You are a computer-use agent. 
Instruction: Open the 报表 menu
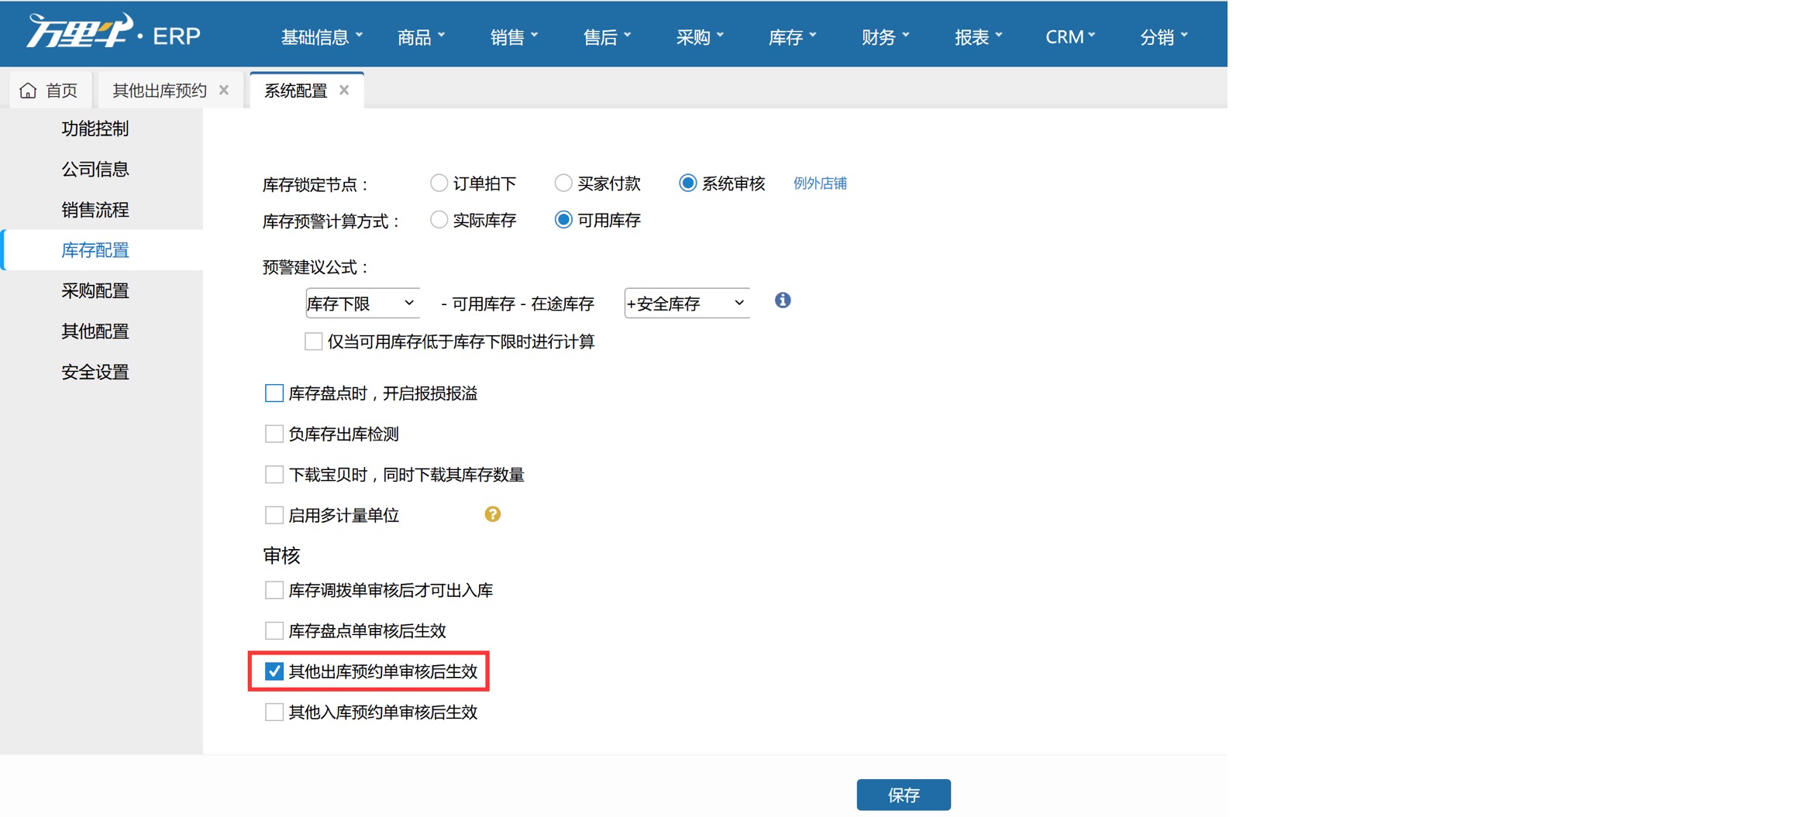(978, 36)
